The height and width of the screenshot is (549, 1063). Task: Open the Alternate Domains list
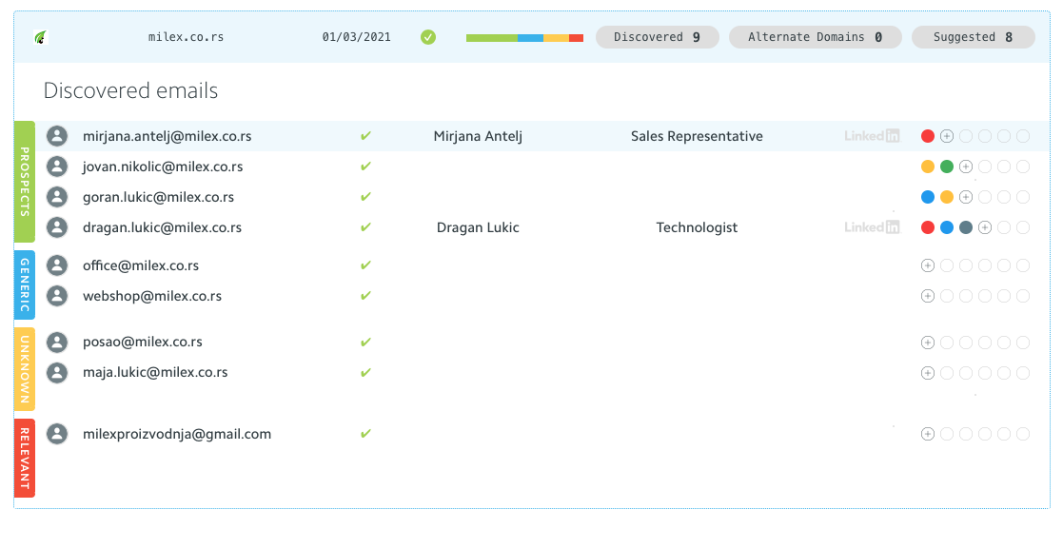point(815,37)
